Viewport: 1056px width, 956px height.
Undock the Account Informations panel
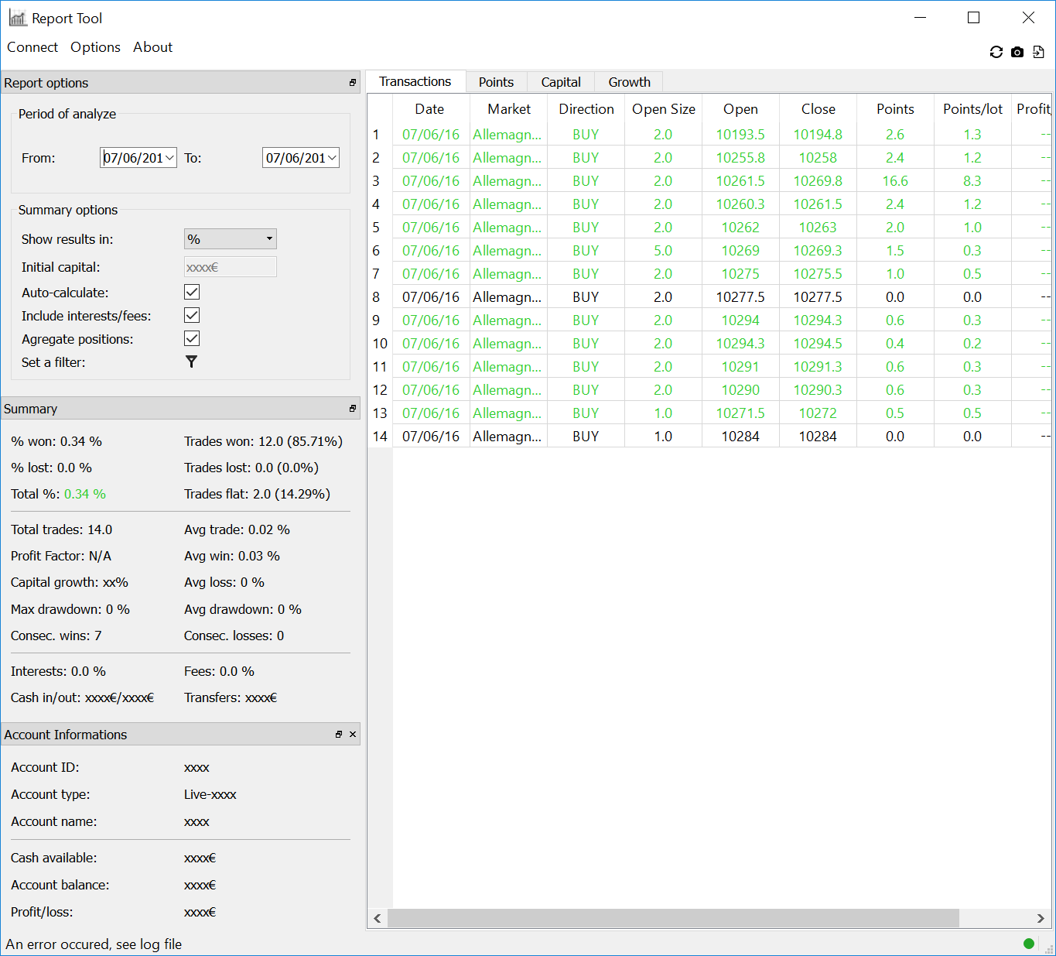[339, 735]
